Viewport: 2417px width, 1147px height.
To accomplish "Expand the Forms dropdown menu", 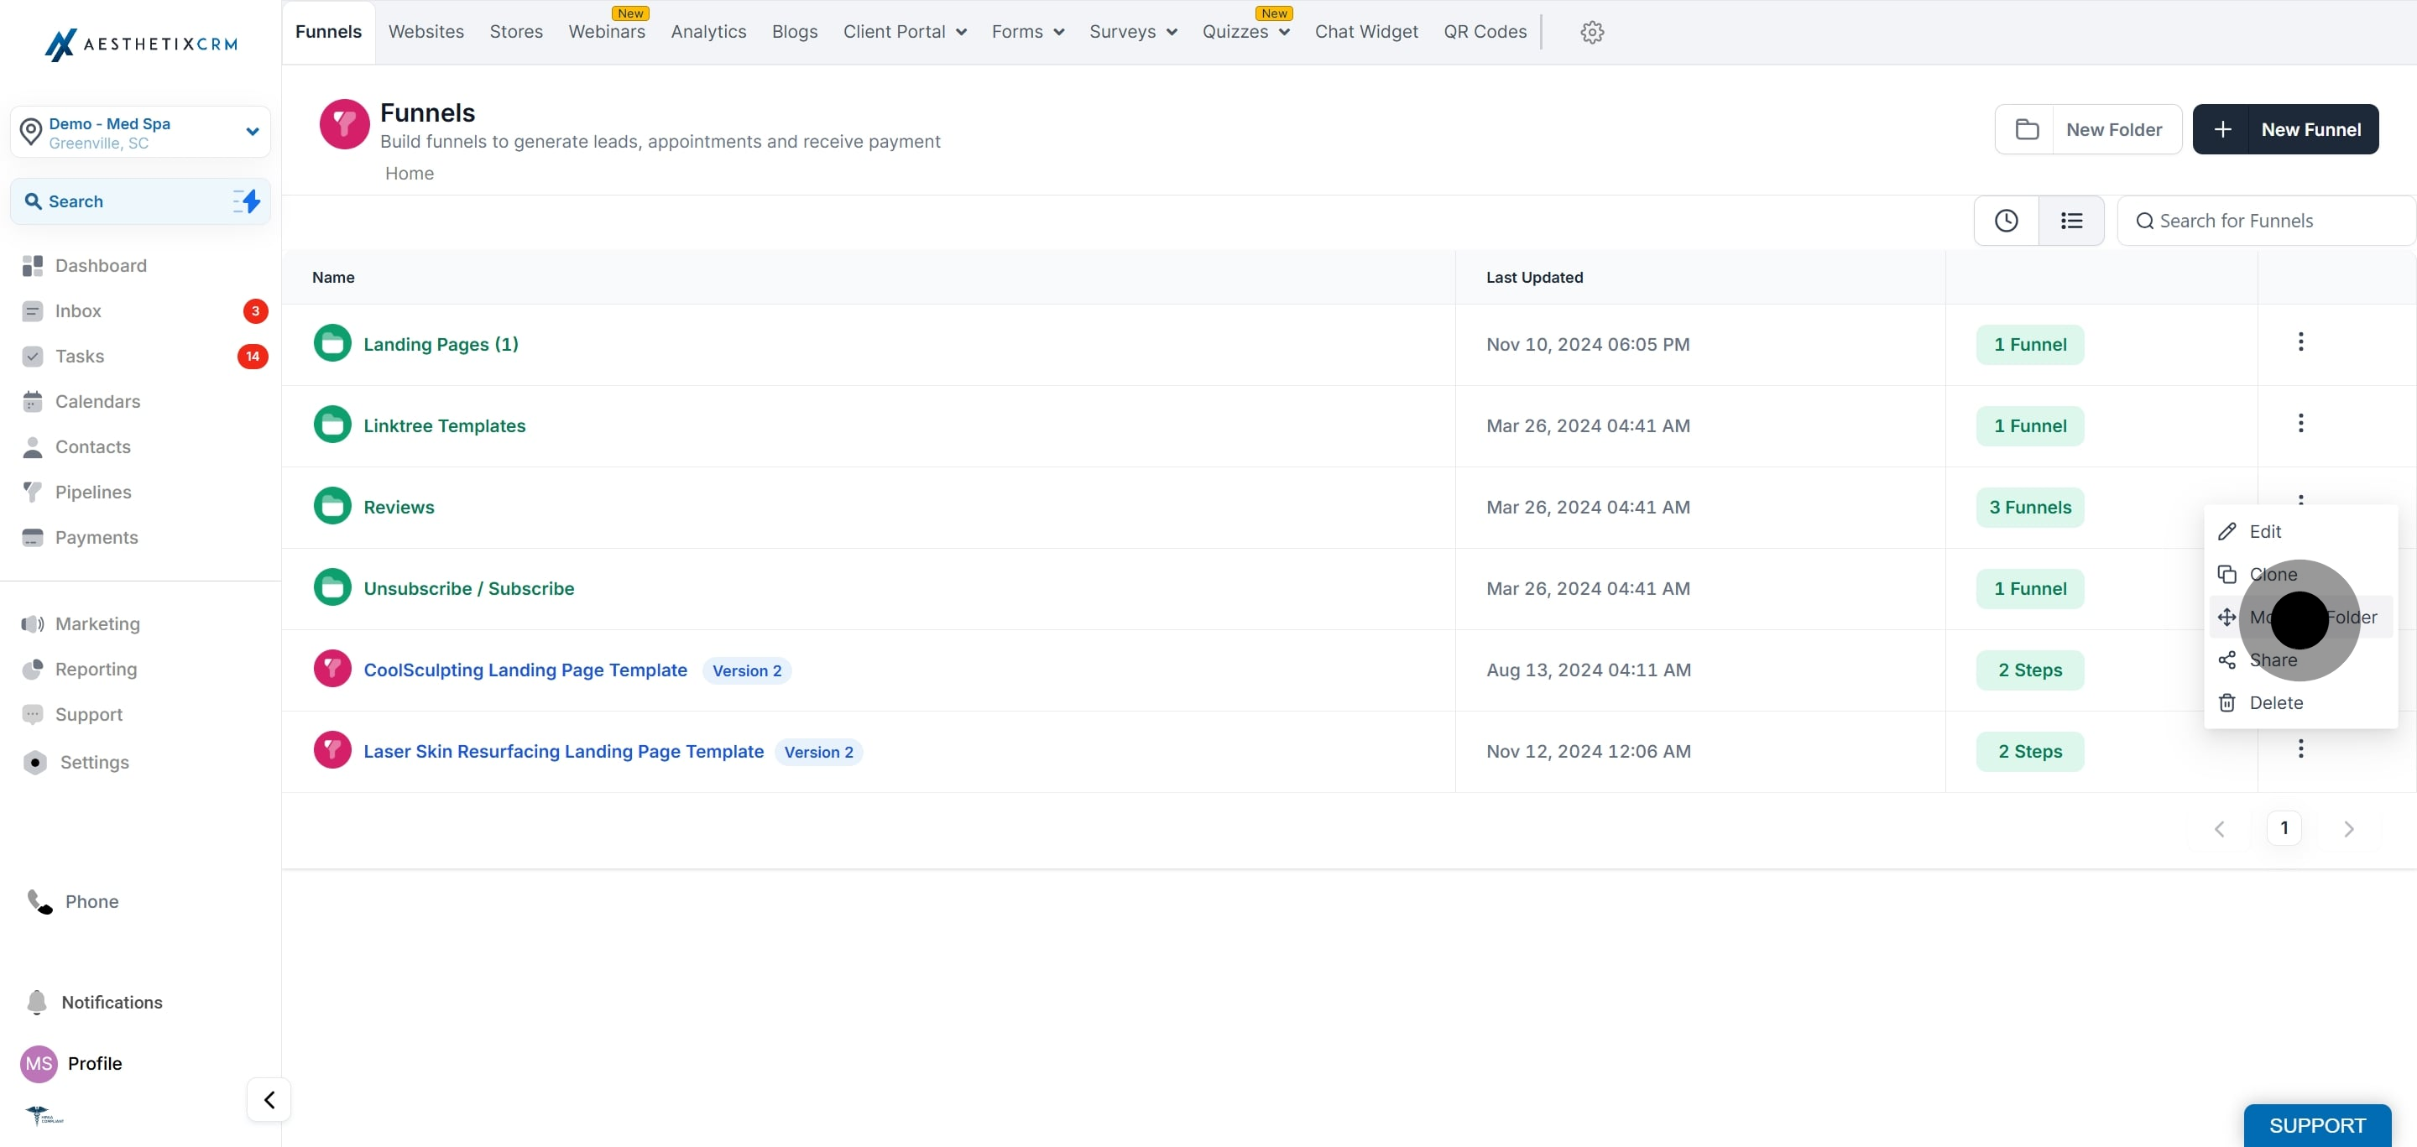I will point(1026,32).
